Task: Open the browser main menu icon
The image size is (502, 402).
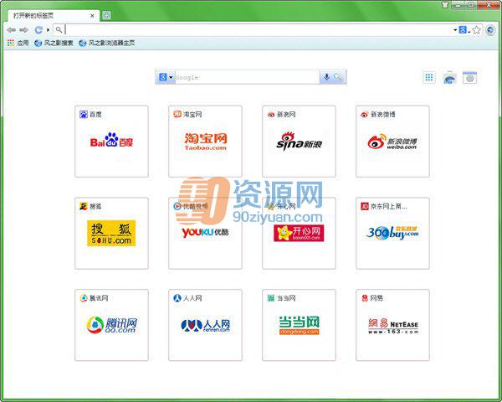Action: point(490,30)
